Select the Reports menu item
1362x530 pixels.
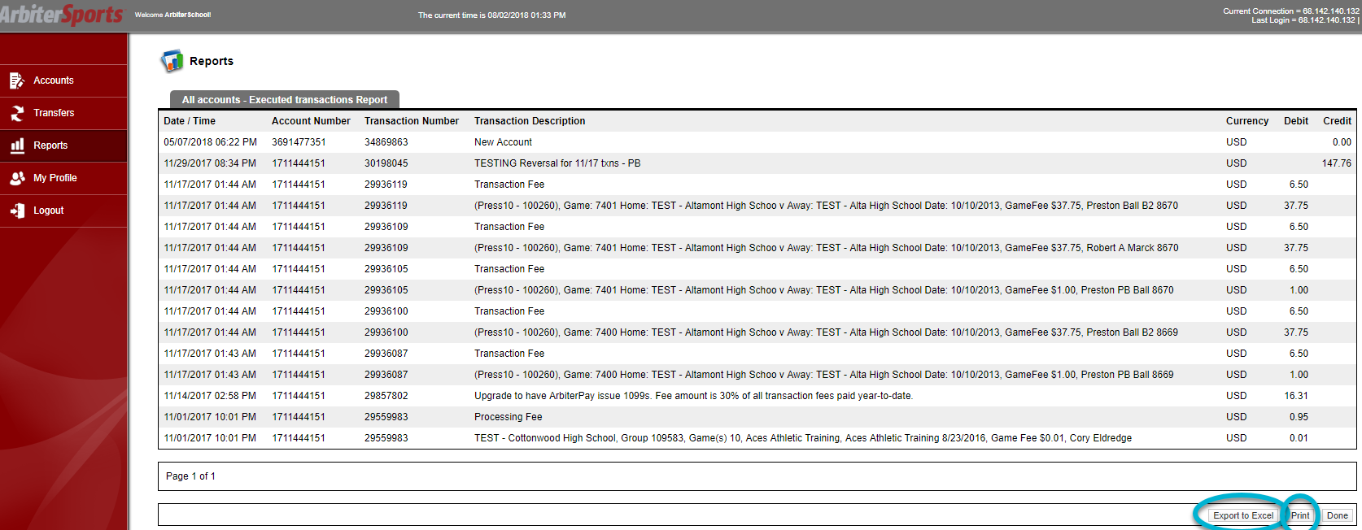(63, 146)
